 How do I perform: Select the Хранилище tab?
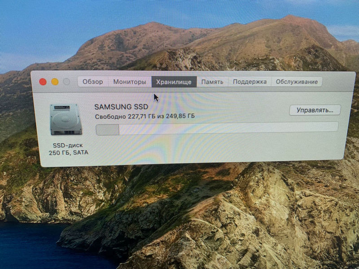(174, 82)
